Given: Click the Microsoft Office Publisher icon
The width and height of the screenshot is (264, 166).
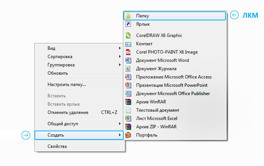Looking at the screenshot, I should point(128,94).
